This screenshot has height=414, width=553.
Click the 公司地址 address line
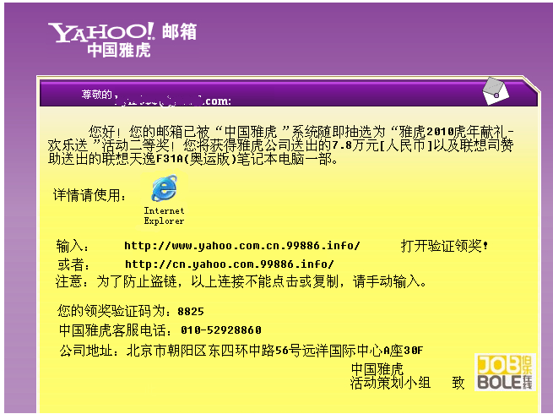click(241, 351)
